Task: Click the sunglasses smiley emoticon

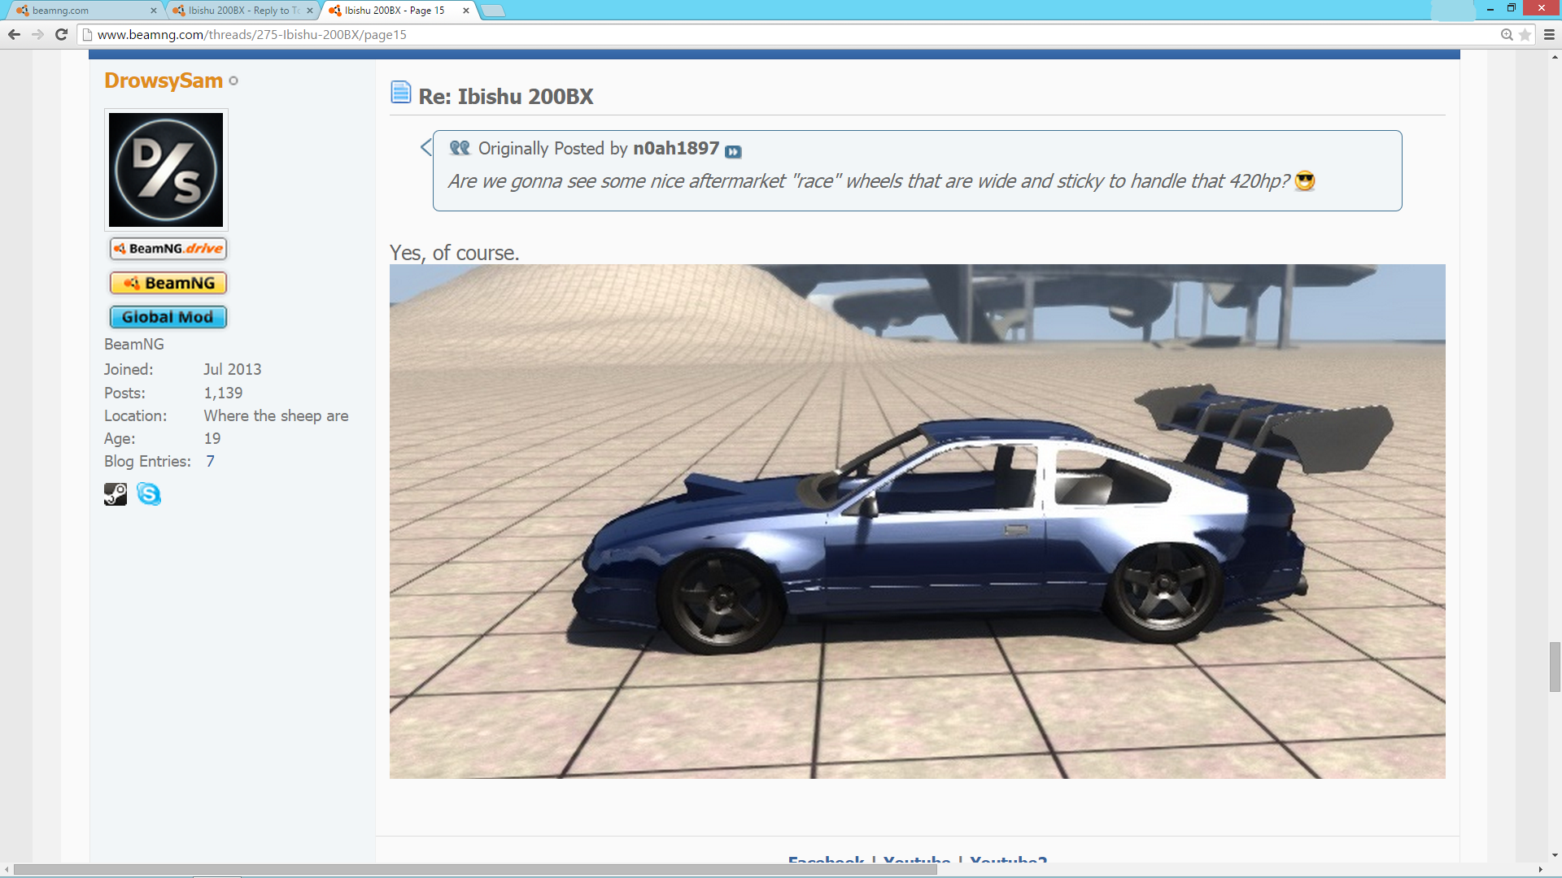Action: pos(1305,181)
